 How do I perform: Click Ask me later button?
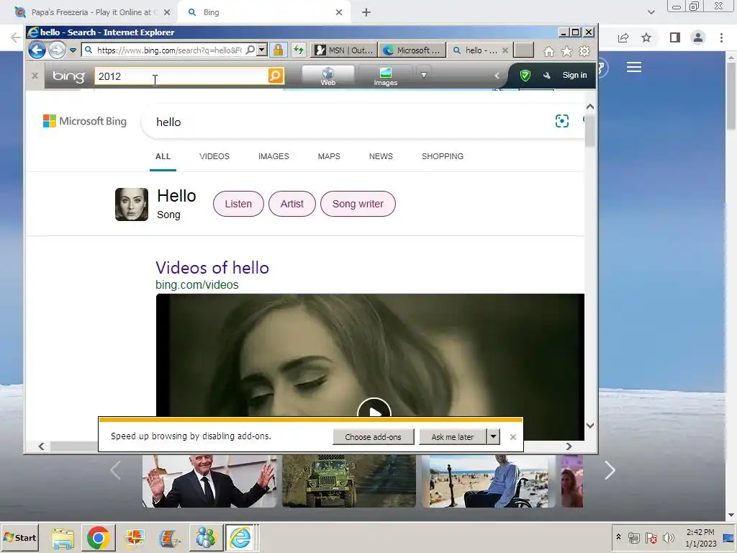(x=453, y=437)
